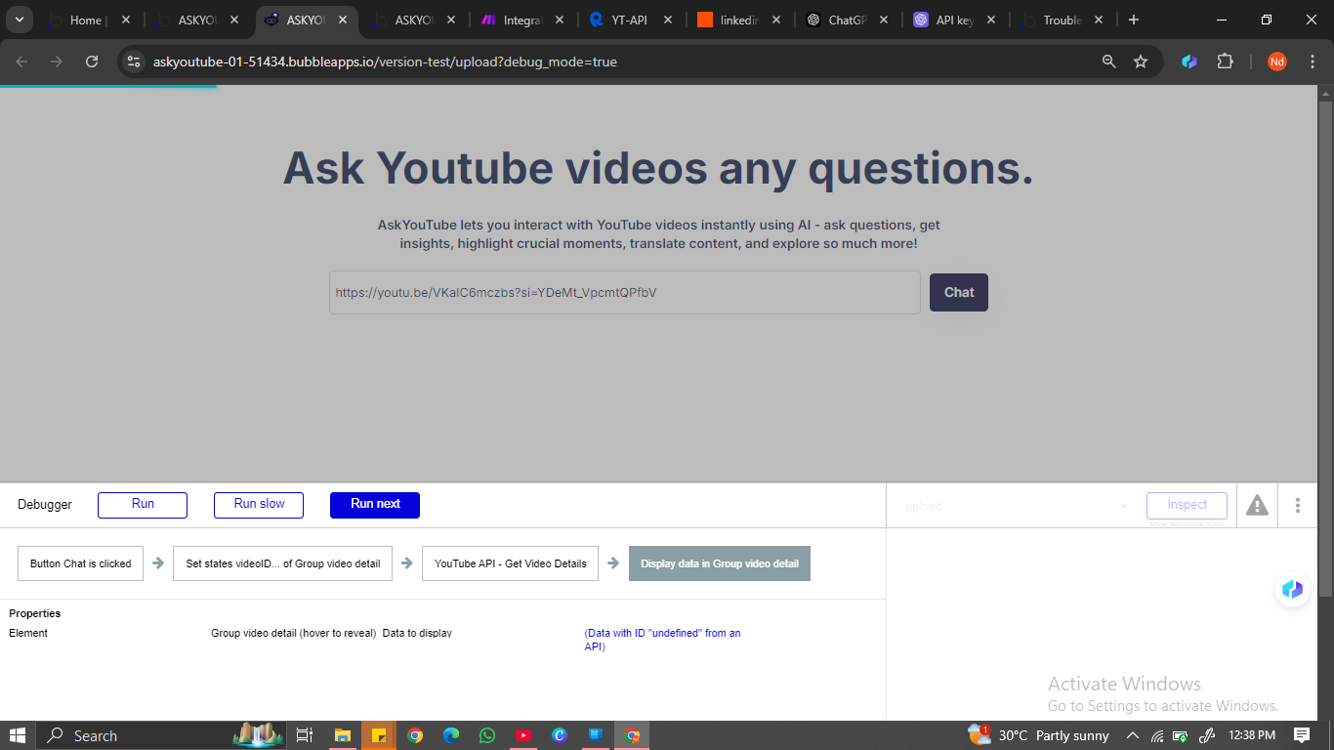This screenshot has height=750, width=1334.
Task: Select the Set states videoID step
Action: click(283, 563)
